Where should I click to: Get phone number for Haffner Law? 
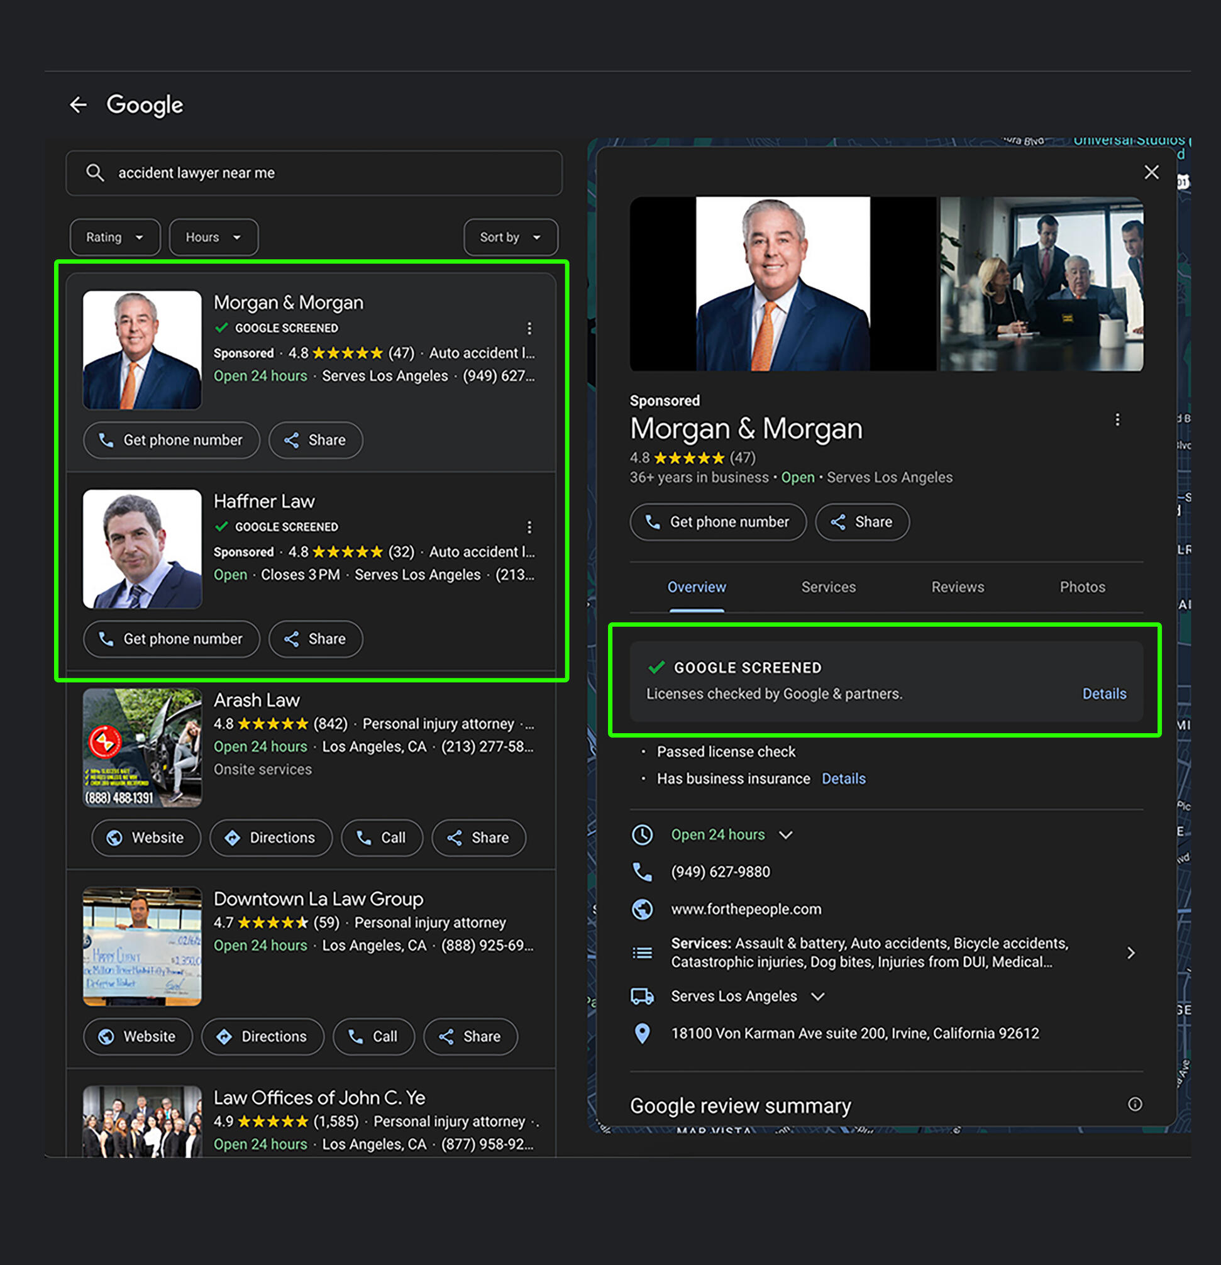172,639
